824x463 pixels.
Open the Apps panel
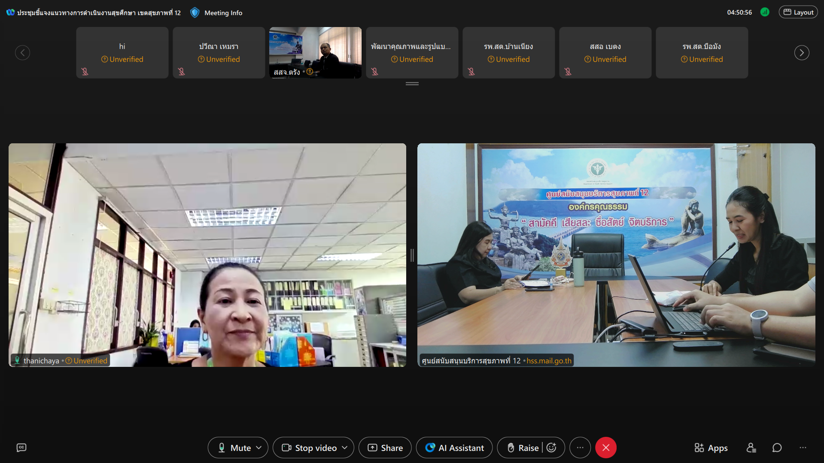(x=711, y=448)
